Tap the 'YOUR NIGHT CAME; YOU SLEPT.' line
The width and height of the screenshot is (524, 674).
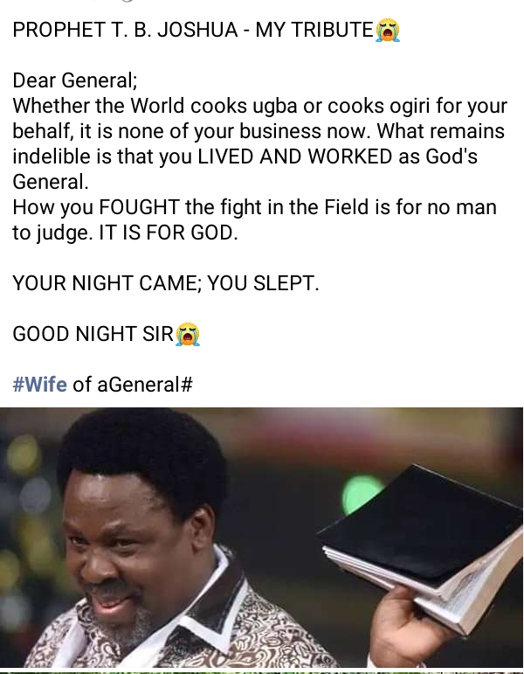pyautogui.click(x=166, y=283)
